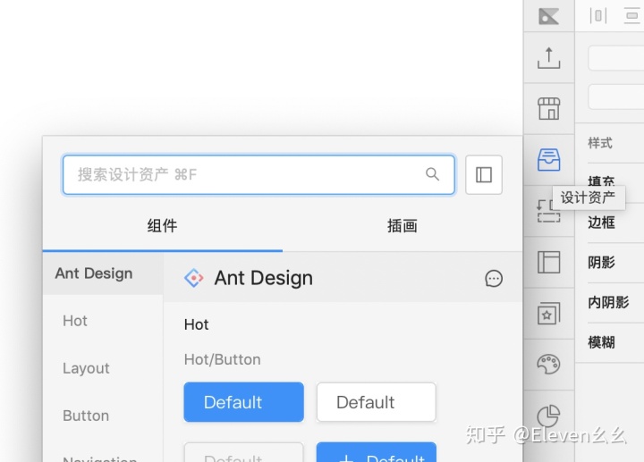
Task: Switch to the 插画 tab
Action: [402, 226]
